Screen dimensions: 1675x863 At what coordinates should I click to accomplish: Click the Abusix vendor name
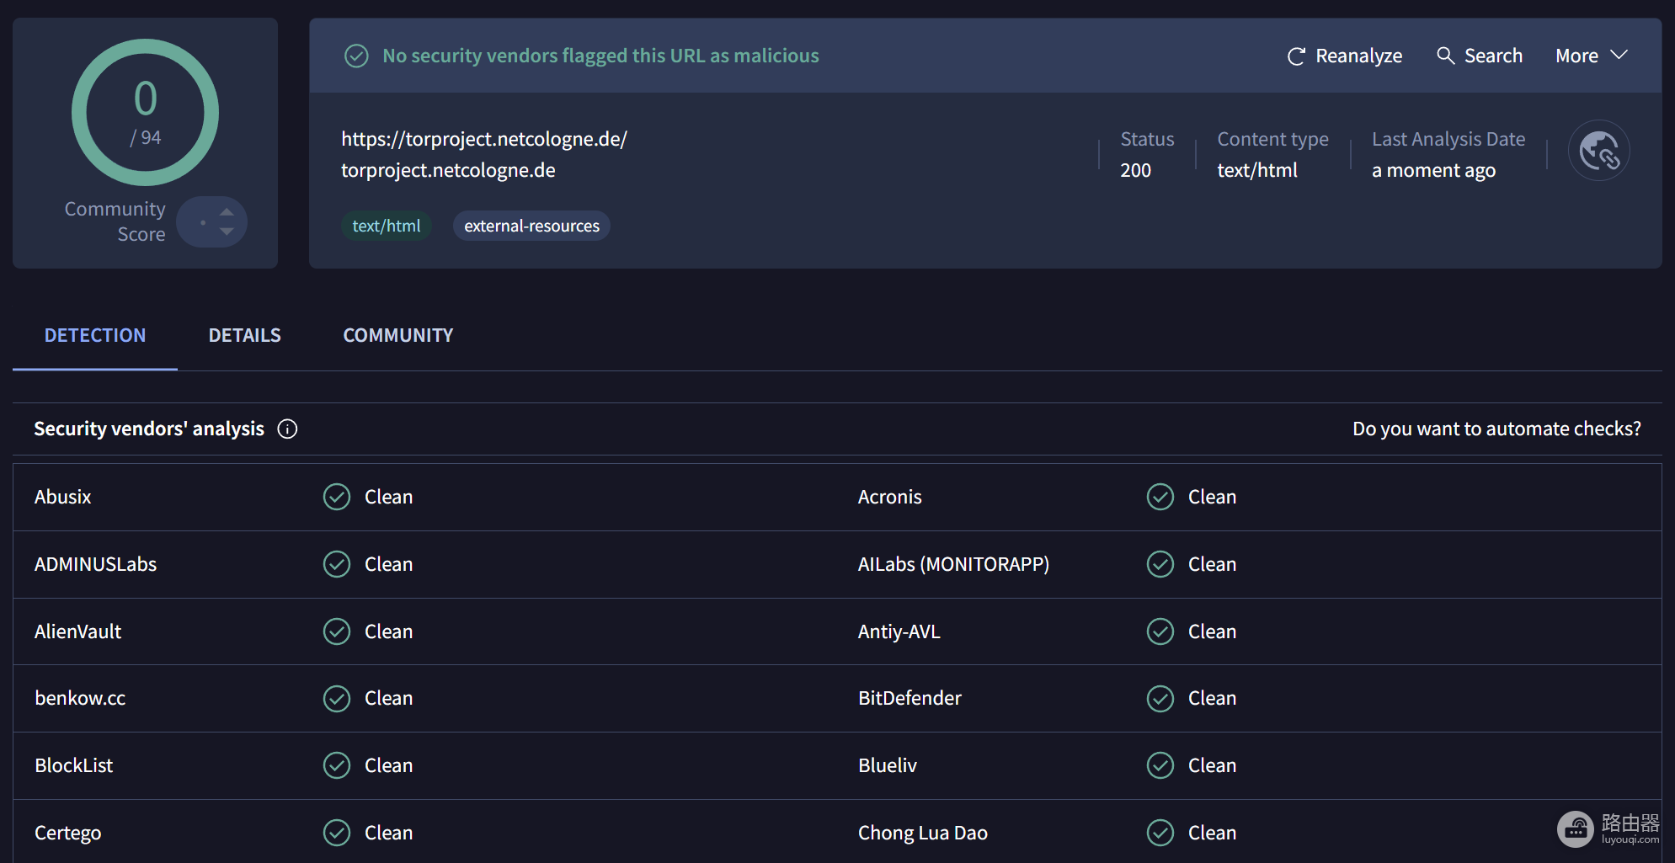point(63,497)
